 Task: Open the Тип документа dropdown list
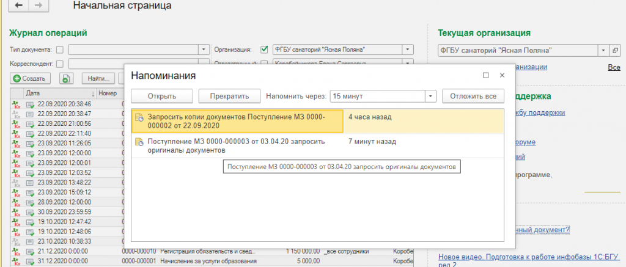[204, 49]
